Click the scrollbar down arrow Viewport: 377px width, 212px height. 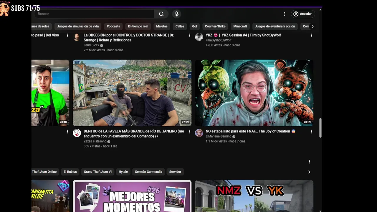click(320, 211)
